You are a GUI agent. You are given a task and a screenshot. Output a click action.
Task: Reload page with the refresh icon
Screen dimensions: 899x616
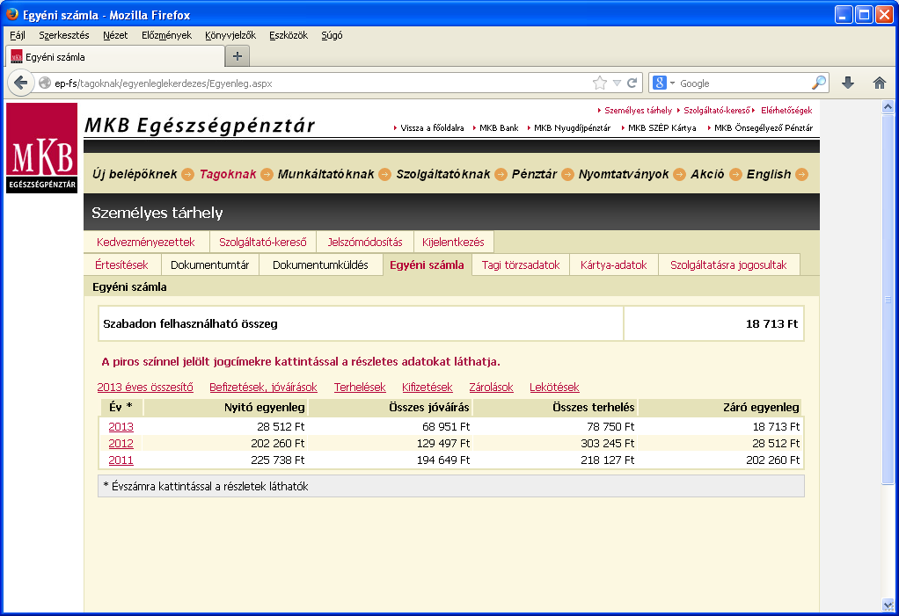(x=632, y=83)
